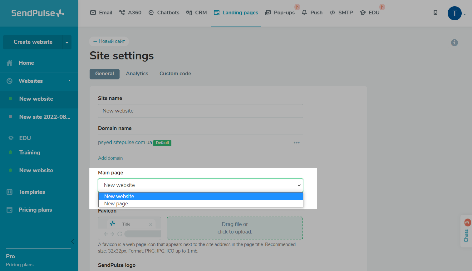Expand the account dropdown arrow
Screen dimensions: 472x271
(x=465, y=14)
